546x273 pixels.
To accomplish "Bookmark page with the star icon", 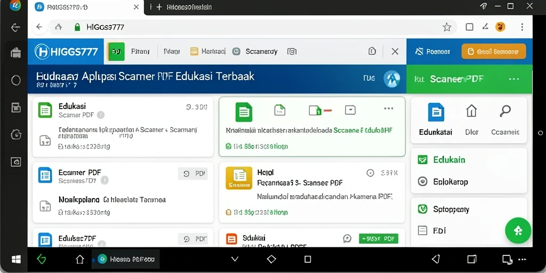I will (x=447, y=27).
